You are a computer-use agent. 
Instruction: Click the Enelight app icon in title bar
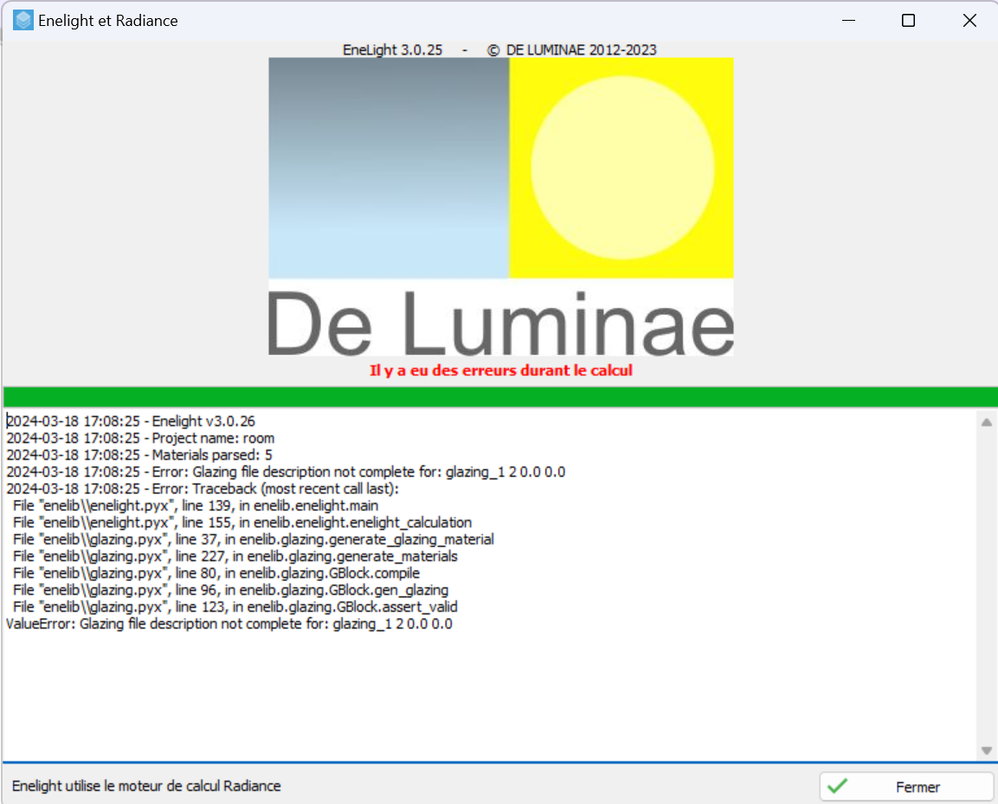[x=23, y=20]
